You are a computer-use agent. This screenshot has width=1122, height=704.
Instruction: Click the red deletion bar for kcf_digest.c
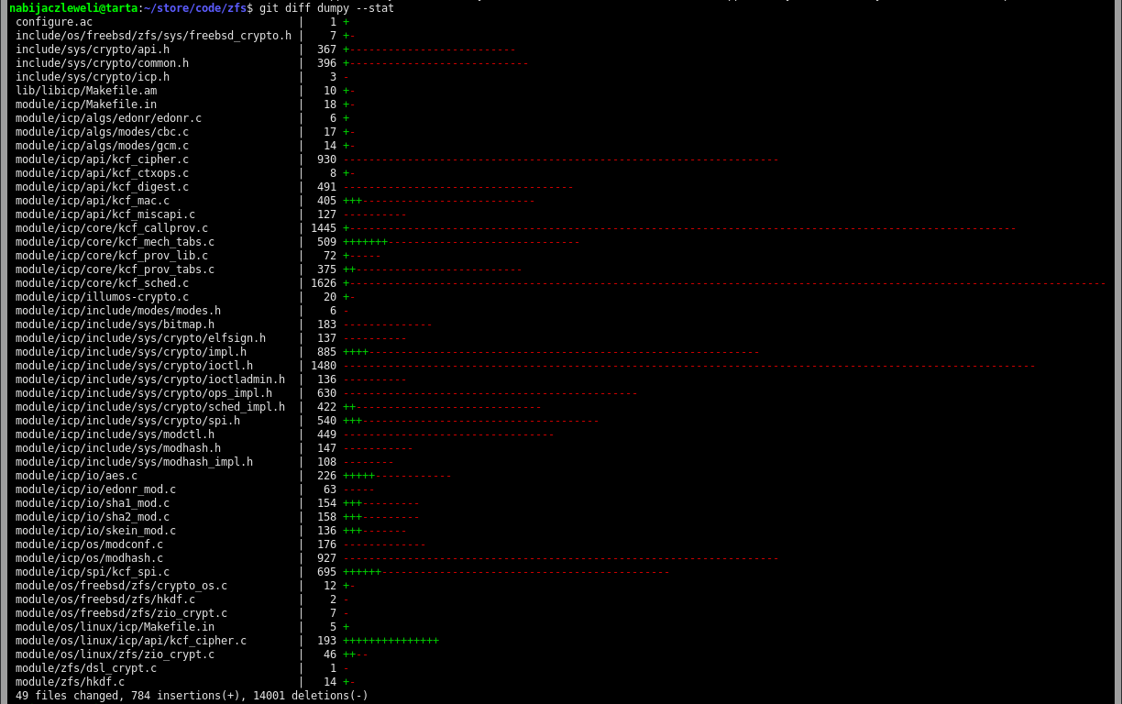[x=457, y=187]
